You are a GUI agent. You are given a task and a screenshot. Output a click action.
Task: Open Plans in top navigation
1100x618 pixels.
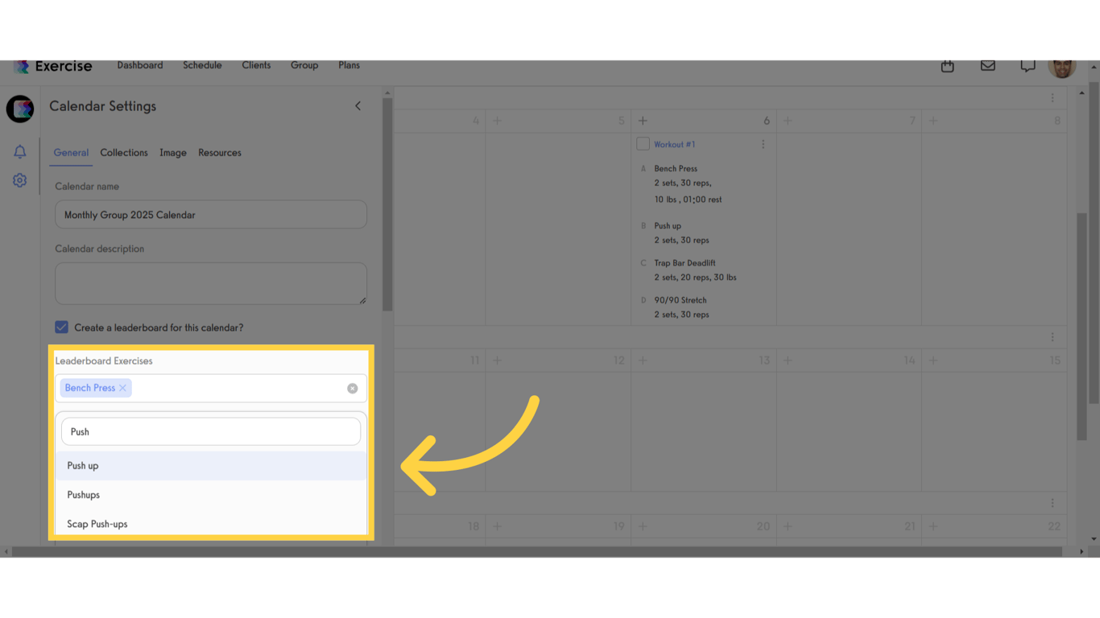tap(349, 65)
